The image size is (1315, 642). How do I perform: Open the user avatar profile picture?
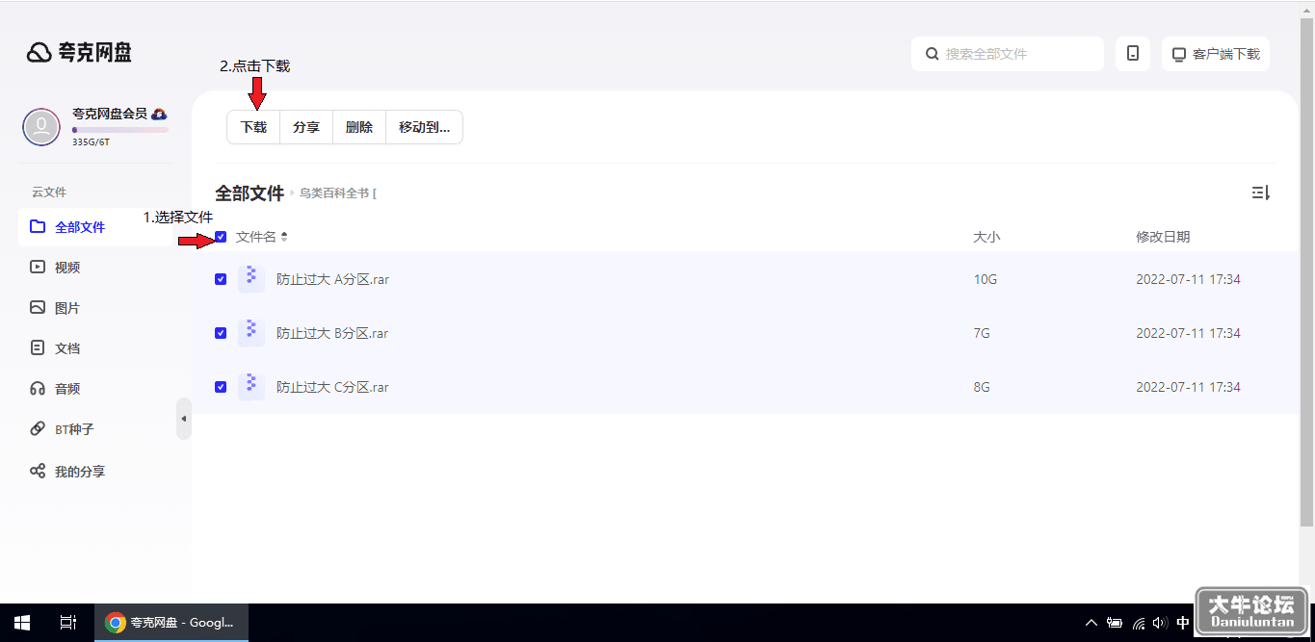click(x=41, y=126)
